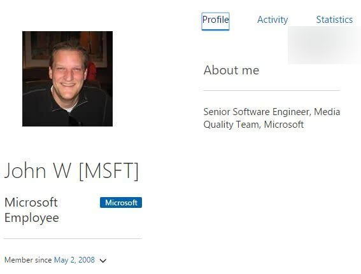This screenshot has height=274, width=361.
Task: Click the word 'Media' in the bio
Action: (x=327, y=112)
